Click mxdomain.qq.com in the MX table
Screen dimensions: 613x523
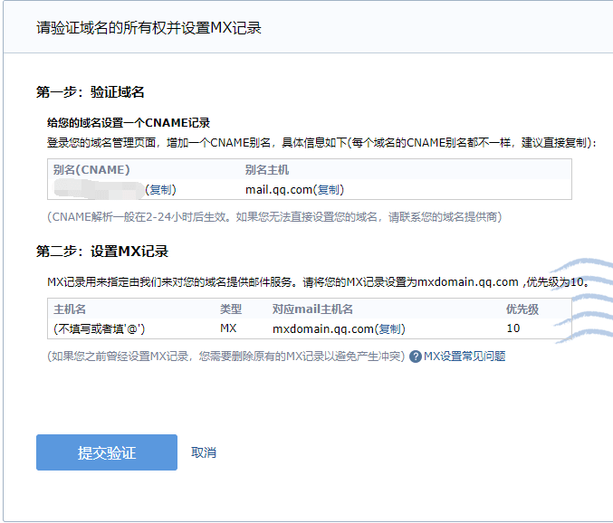pos(323,328)
